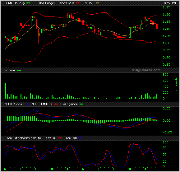Click the first W day marker
Screen dimensions: 180x172
5,169
